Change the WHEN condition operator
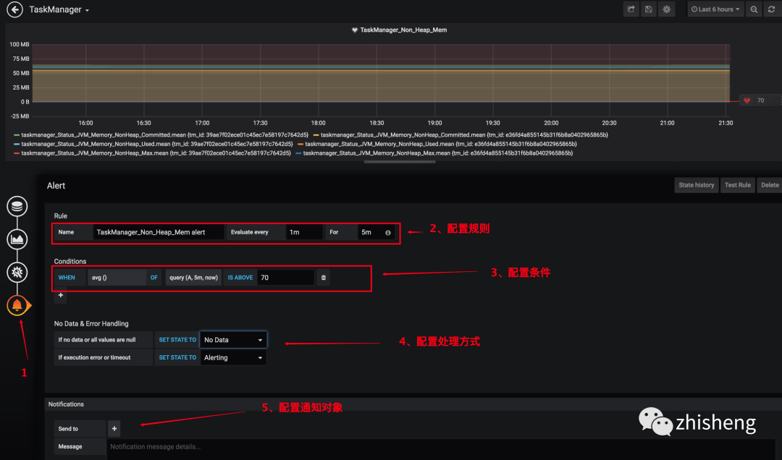782x460 pixels. click(67, 278)
